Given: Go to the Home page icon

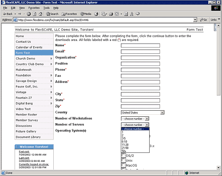Looking at the screenshot, I should click(40, 14).
